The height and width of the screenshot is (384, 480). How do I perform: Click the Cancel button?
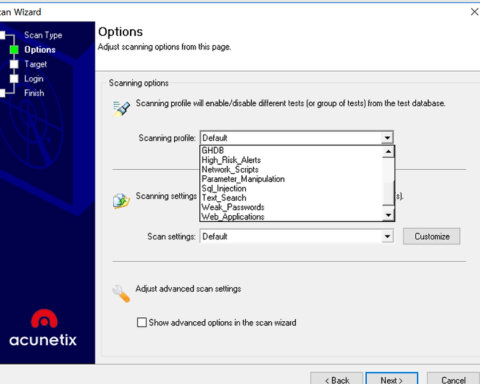[x=453, y=379]
